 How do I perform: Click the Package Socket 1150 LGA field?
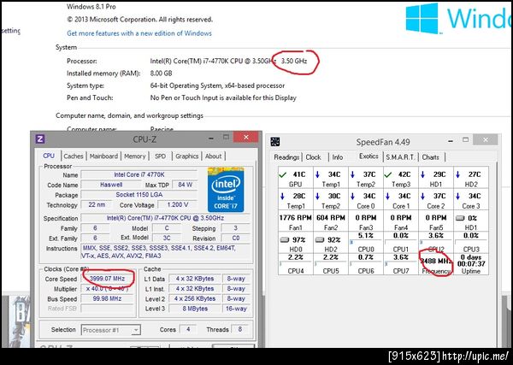click(x=139, y=195)
